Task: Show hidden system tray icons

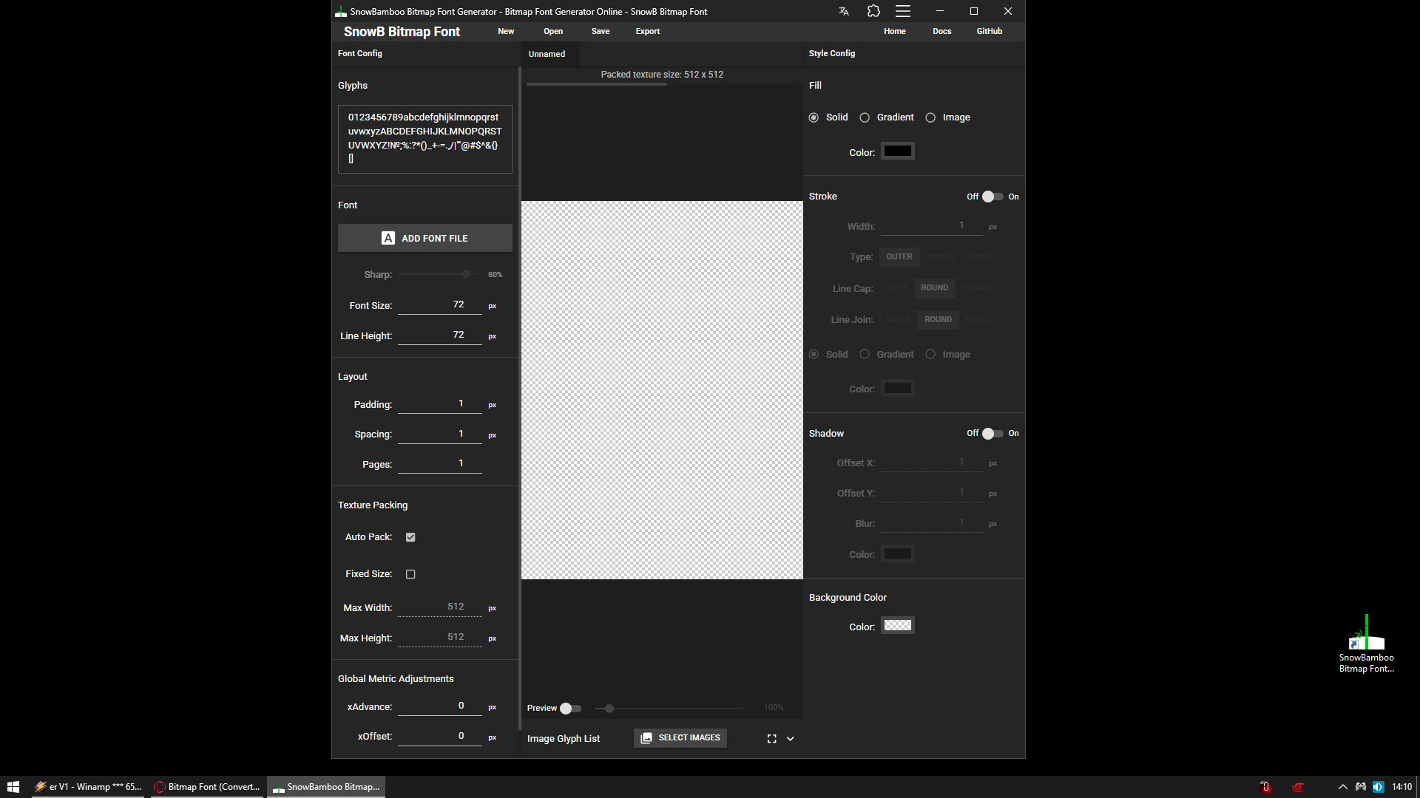Action: pyautogui.click(x=1342, y=787)
